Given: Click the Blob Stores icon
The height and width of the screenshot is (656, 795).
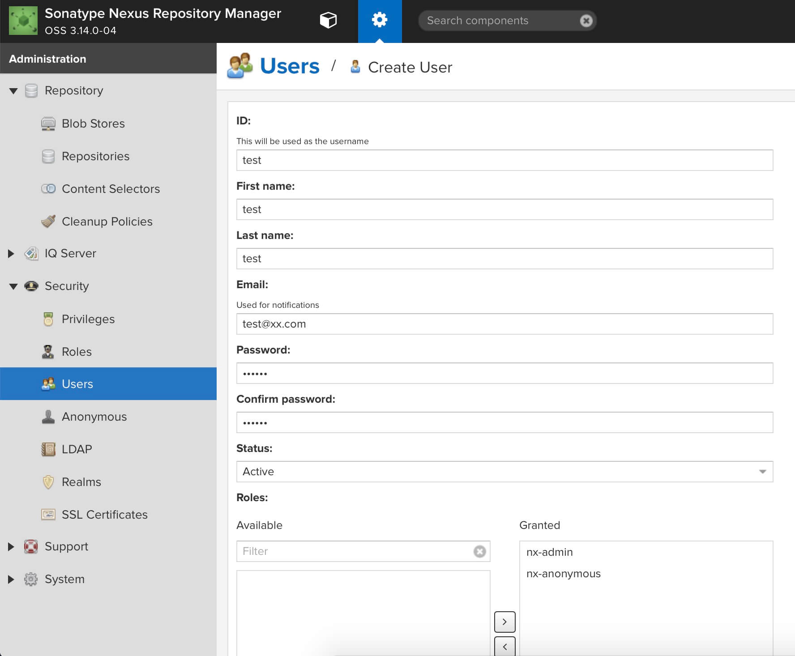Looking at the screenshot, I should (48, 124).
